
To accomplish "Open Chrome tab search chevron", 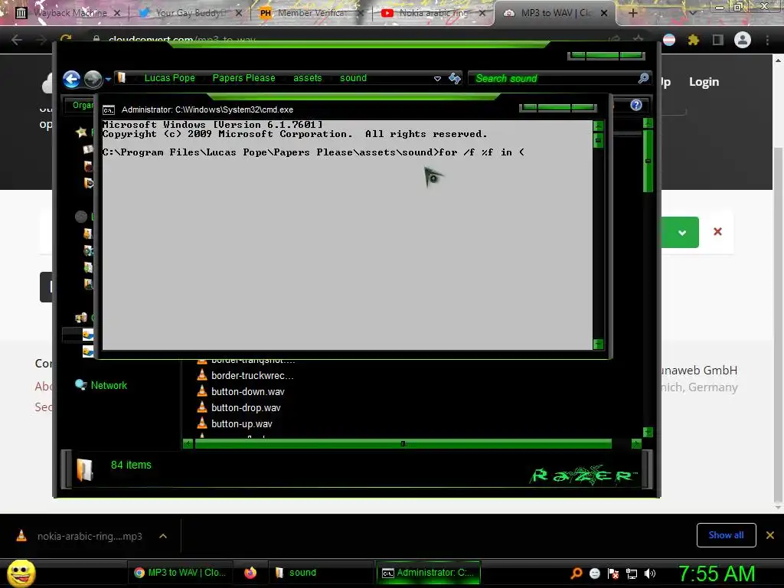I will pyautogui.click(x=692, y=13).
